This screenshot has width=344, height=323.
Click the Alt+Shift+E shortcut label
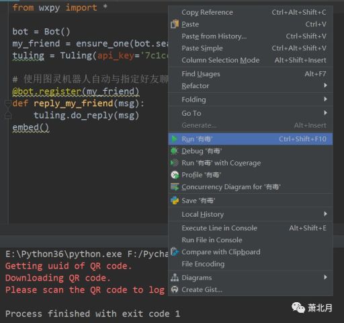click(x=308, y=228)
